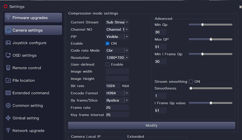Click the Remote control icon

(8, 68)
